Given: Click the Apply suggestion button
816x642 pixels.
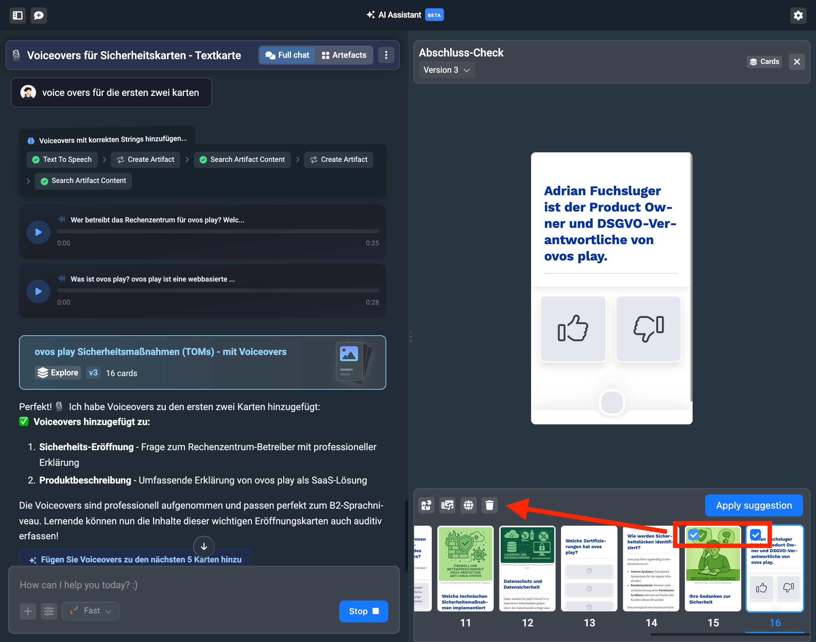Looking at the screenshot, I should pyautogui.click(x=753, y=506).
